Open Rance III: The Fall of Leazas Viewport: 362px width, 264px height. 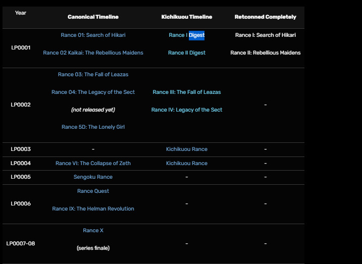point(186,92)
